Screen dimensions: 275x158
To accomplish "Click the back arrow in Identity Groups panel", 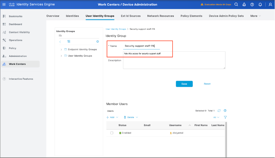I will tap(60, 41).
